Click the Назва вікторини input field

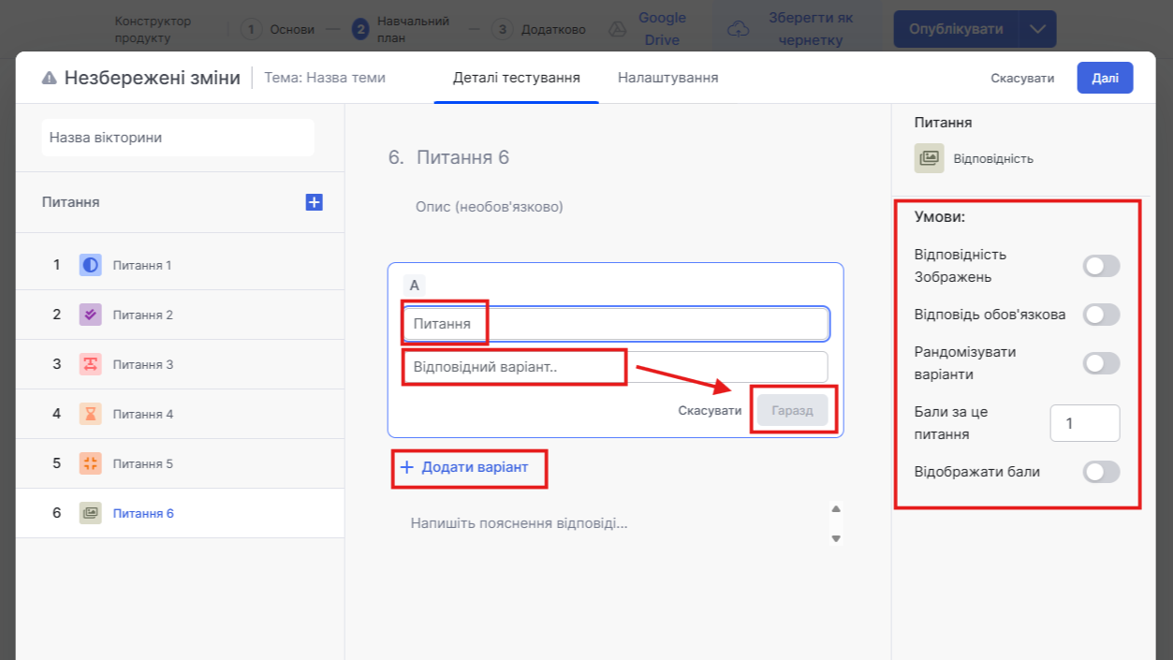[x=178, y=138]
